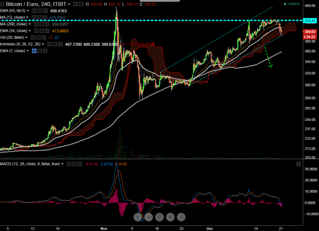The image size is (319, 231).
Task: Open settings gear for the Bitcoin / Euro series
Action: pos(81,4)
